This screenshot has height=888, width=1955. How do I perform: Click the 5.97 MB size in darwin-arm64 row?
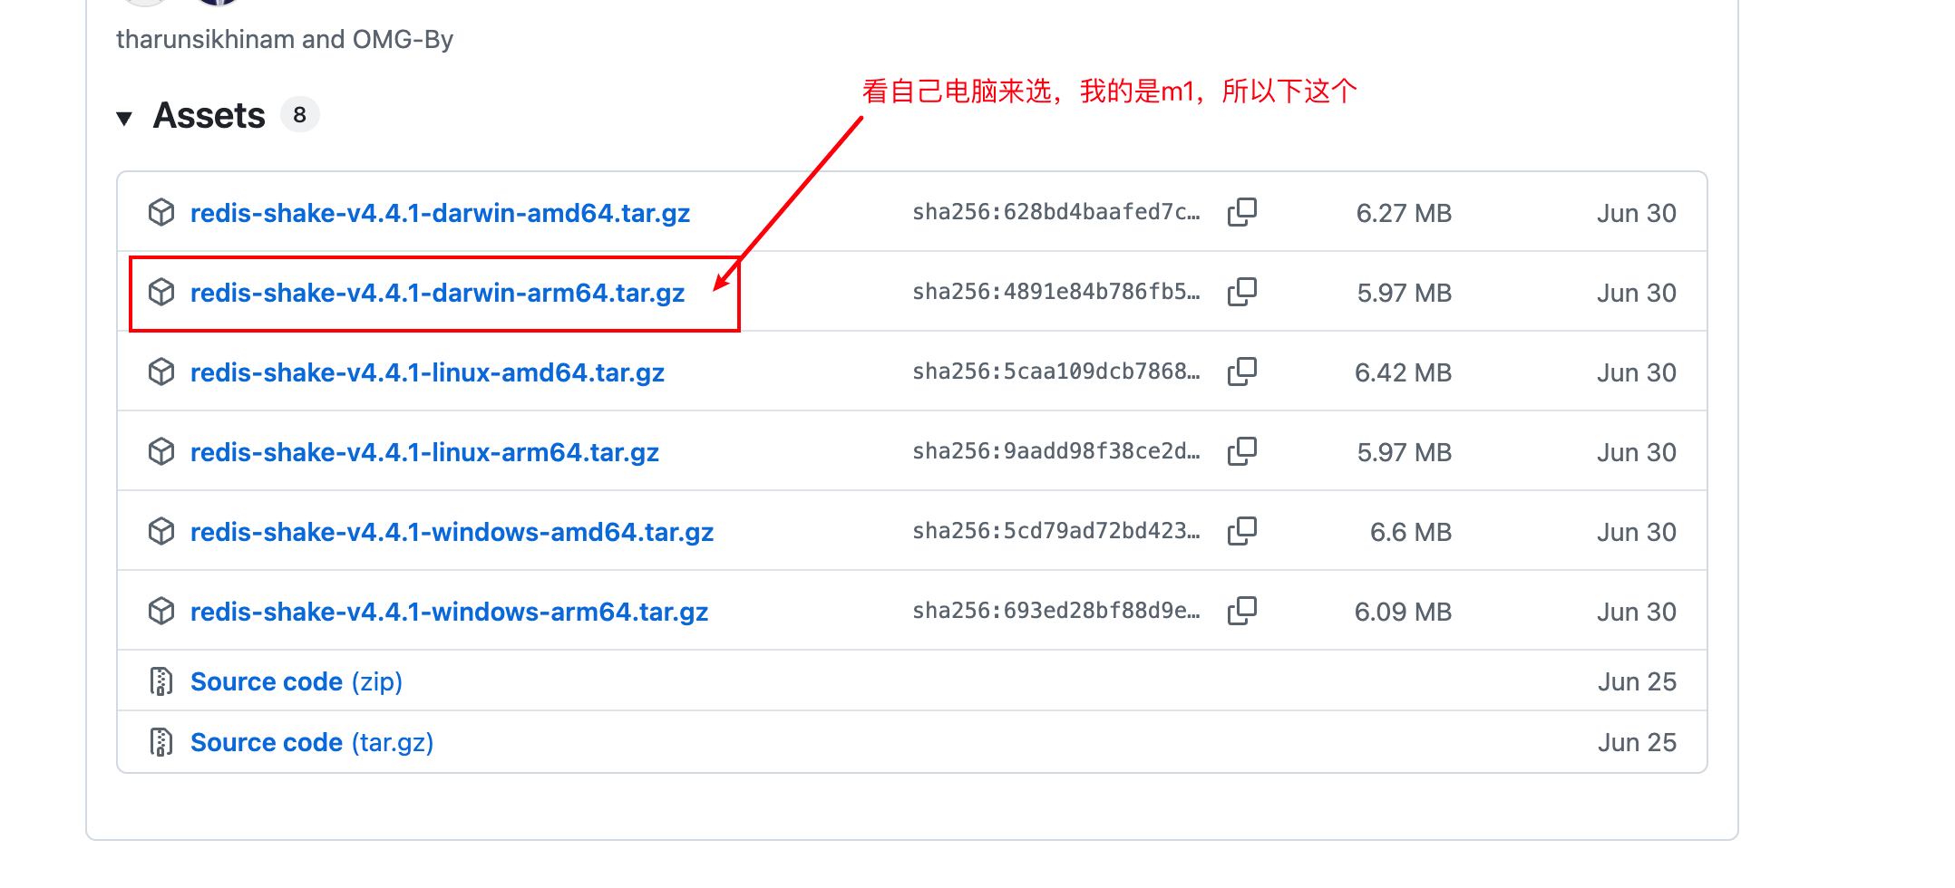1405,293
